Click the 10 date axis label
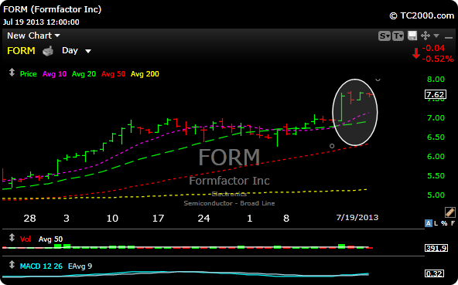Viewport: 458px width, 285px height. click(112, 219)
